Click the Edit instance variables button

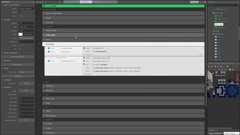click(x=18, y=57)
